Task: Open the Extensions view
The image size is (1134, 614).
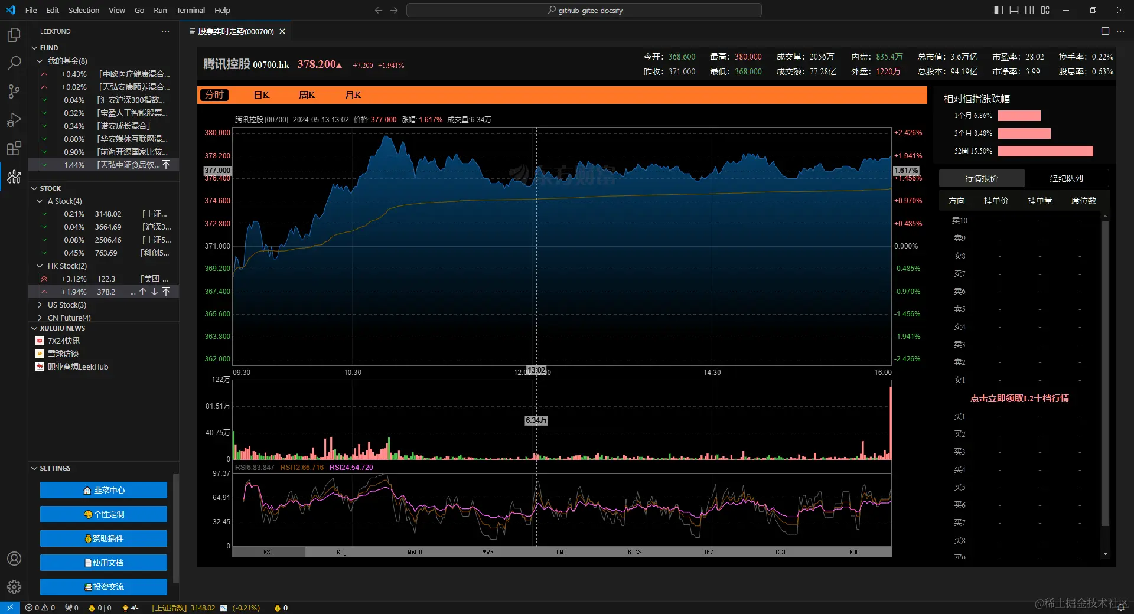Action: tap(14, 148)
